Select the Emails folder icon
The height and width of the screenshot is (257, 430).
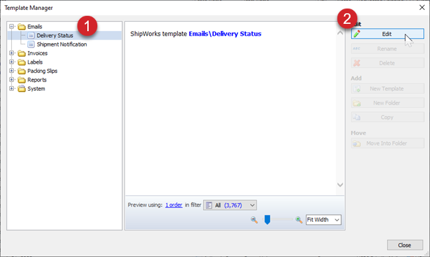pyautogui.click(x=22, y=26)
